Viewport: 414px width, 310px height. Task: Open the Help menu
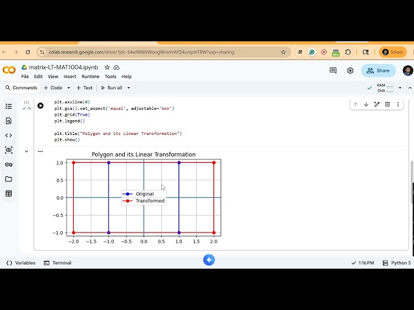pos(127,76)
